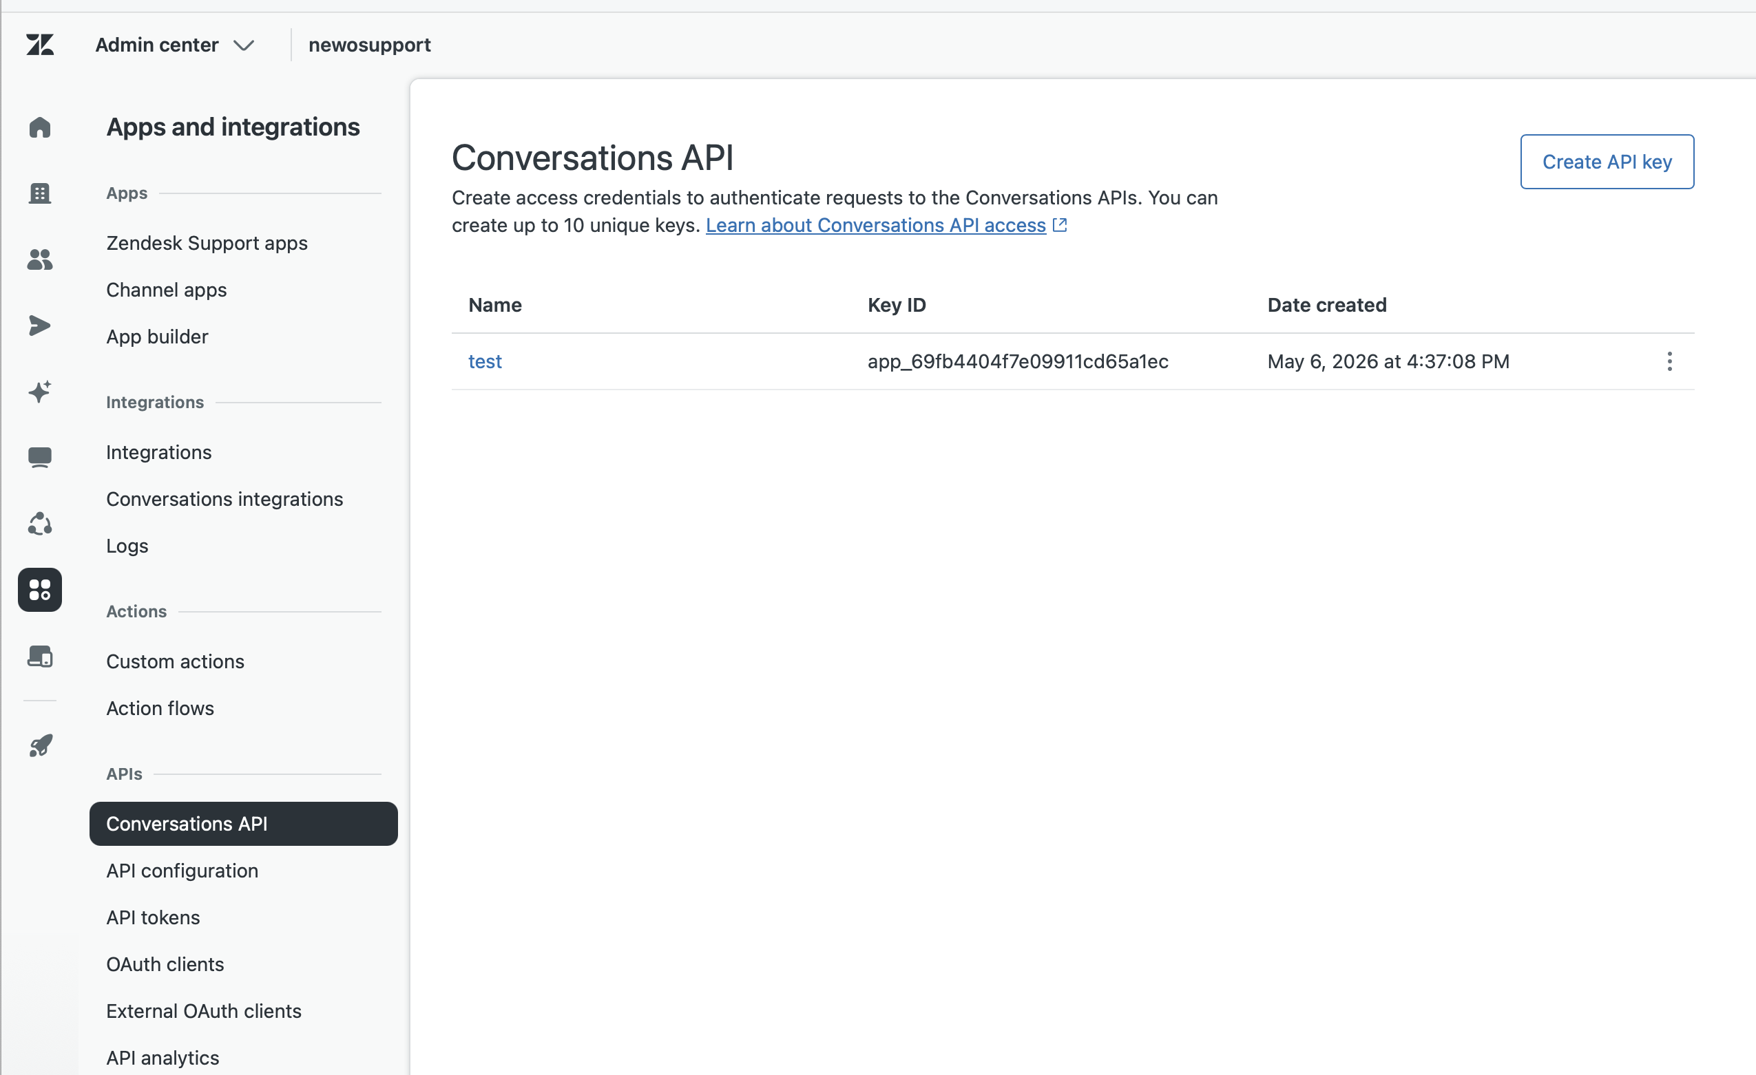Click the Key ID column header

(897, 305)
